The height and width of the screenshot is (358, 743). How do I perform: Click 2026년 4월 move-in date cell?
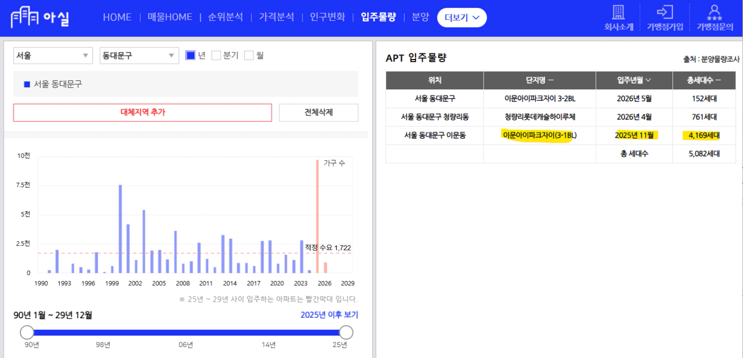point(634,117)
